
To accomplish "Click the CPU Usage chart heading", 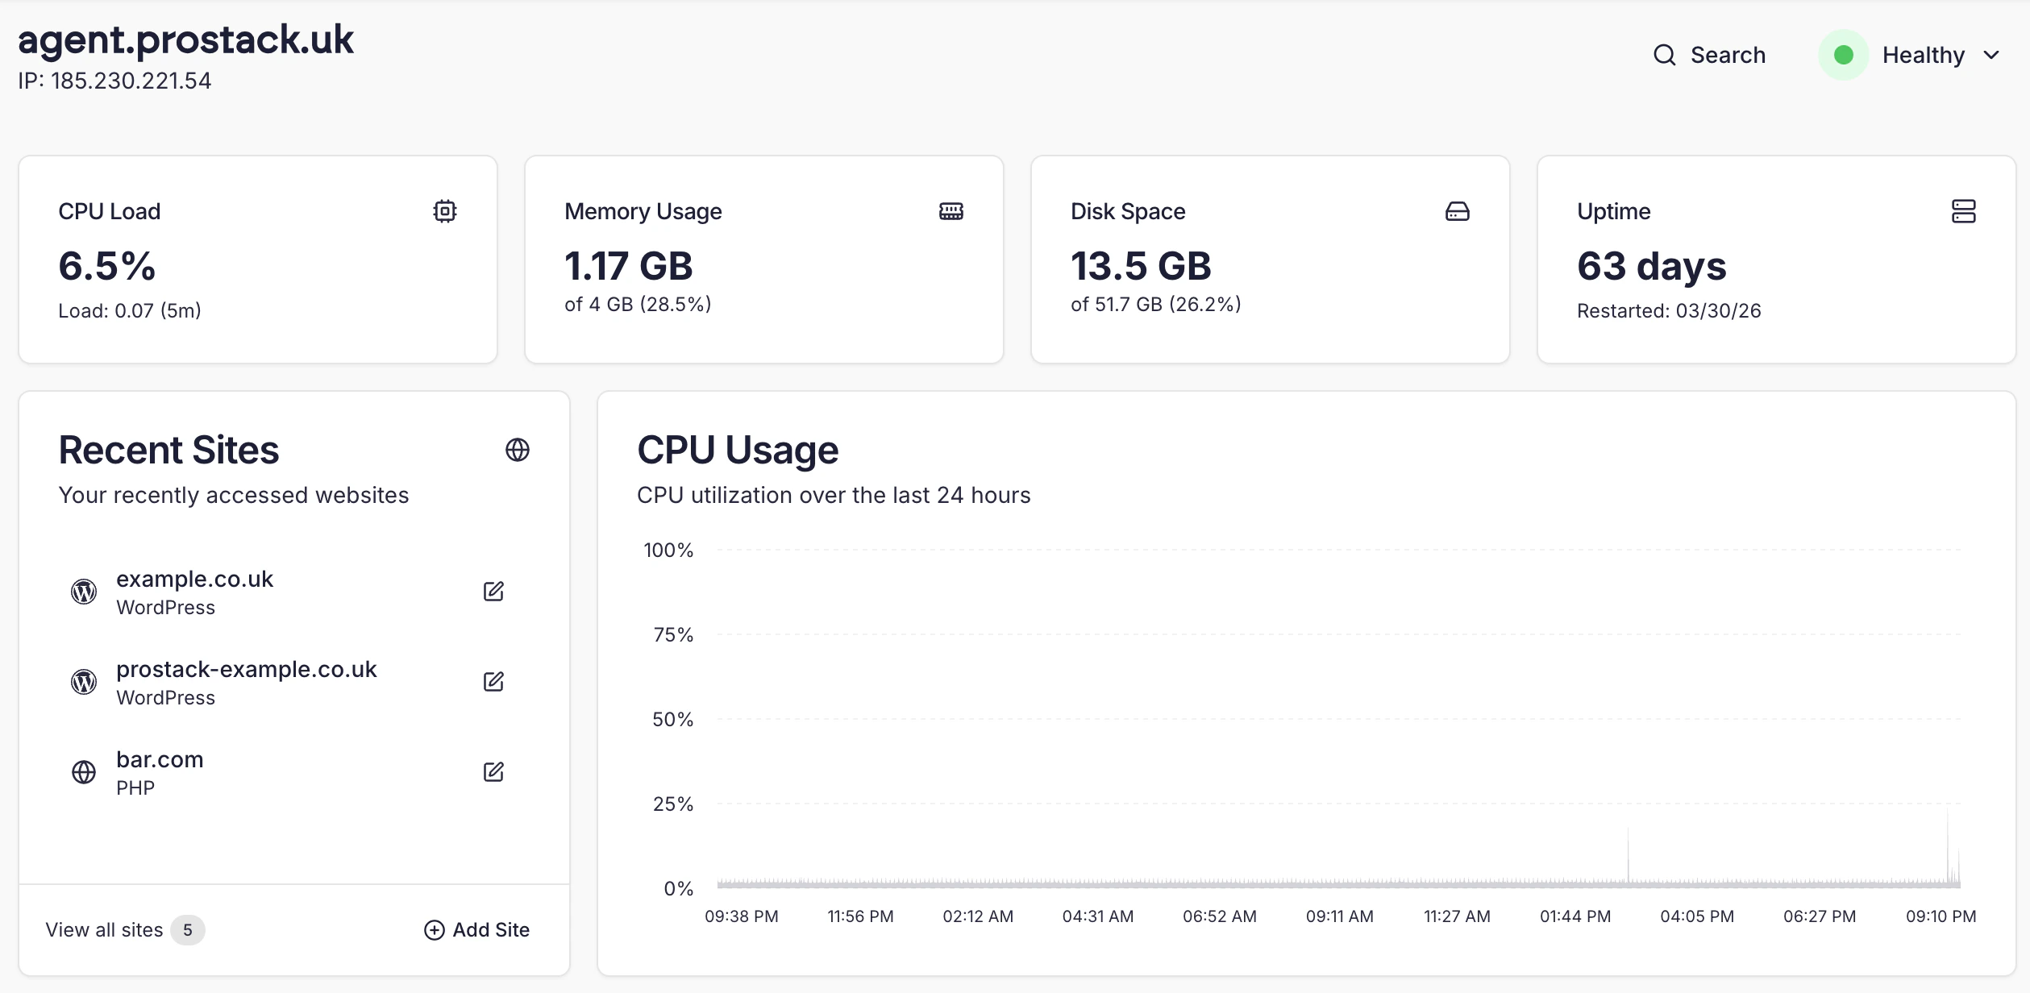I will [738, 450].
